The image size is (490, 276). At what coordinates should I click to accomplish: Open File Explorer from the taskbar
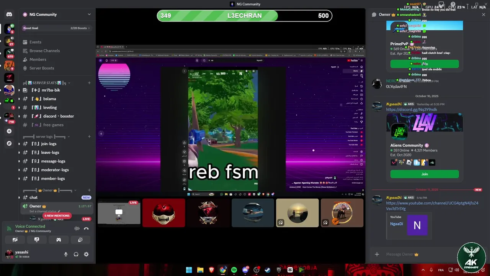click(x=200, y=270)
